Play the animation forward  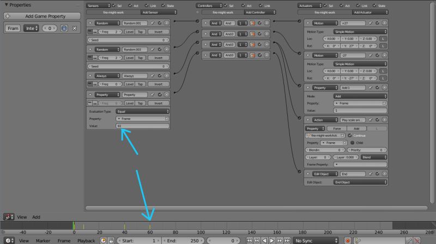pos(272,240)
